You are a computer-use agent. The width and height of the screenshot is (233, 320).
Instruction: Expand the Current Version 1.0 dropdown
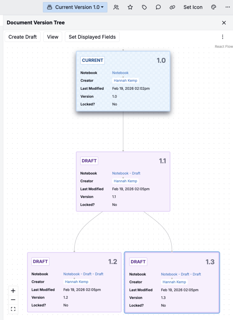tap(75, 7)
